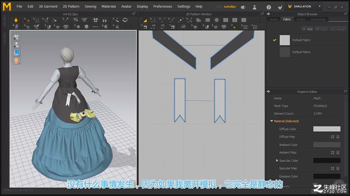Image resolution: width=350 pixels, height=196 pixels.
Task: Open the File menu
Action: click(19, 6)
